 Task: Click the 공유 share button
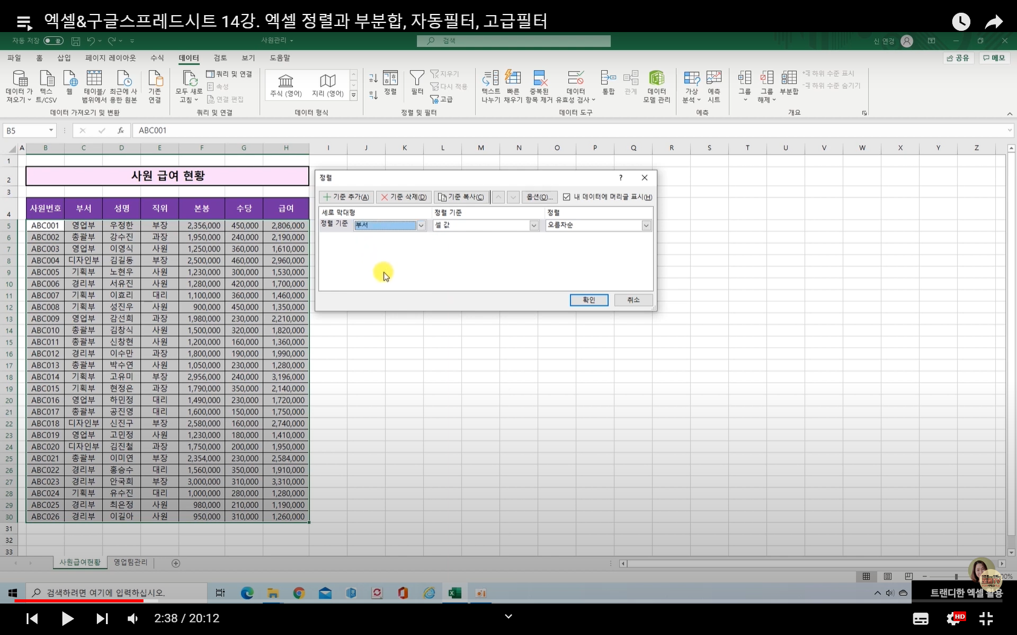(958, 58)
